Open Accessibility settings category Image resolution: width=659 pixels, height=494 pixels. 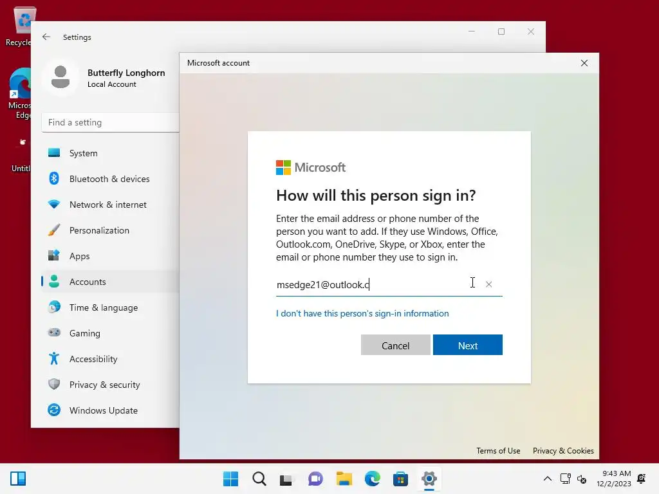pyautogui.click(x=111, y=359)
